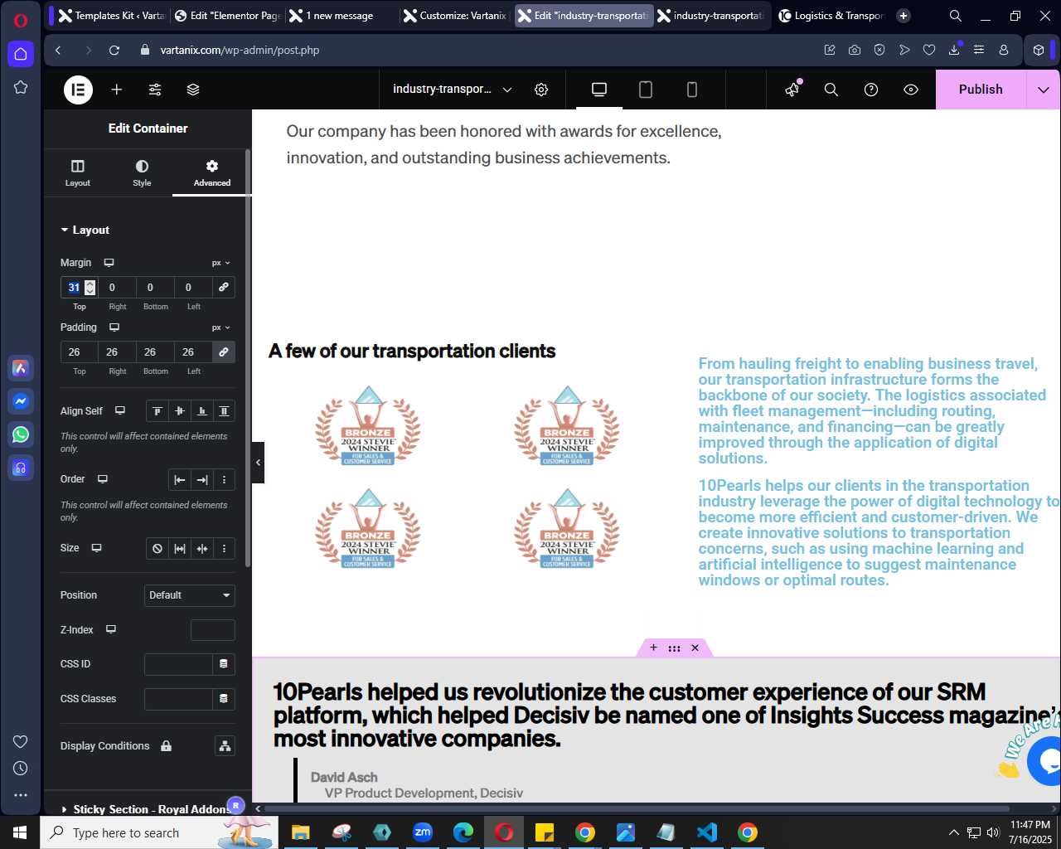Open Site Settings sliders icon
This screenshot has width=1061, height=849.
pyautogui.click(x=155, y=90)
